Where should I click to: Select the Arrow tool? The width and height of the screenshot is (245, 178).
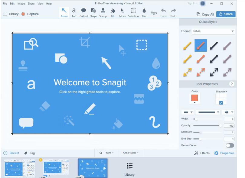coord(64,12)
